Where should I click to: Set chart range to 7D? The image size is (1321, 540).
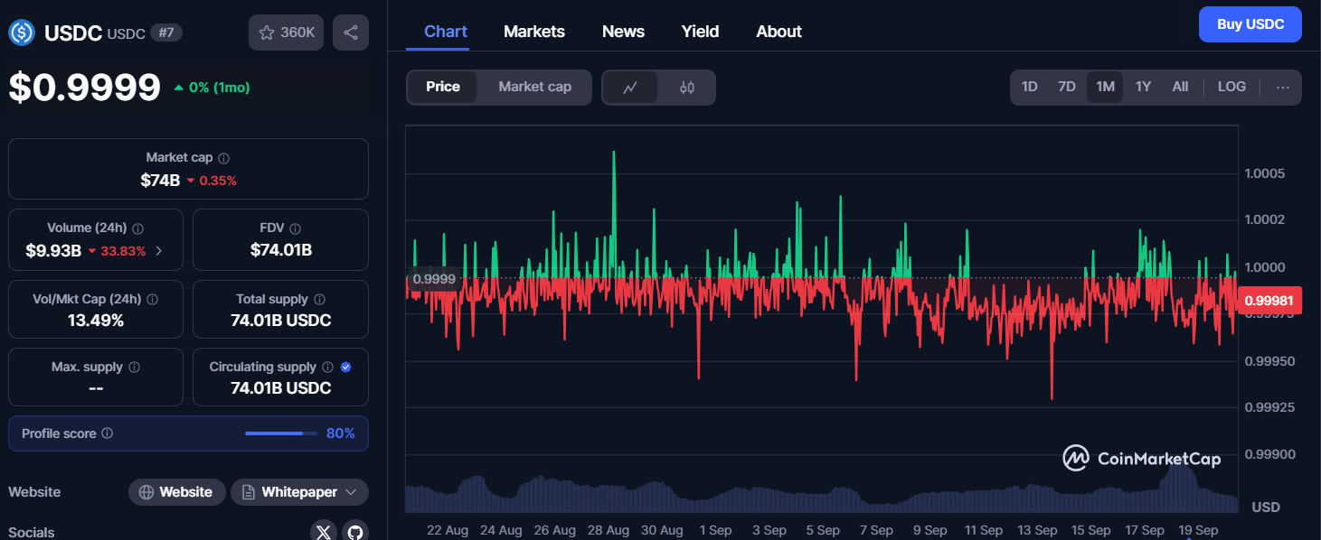1067,87
